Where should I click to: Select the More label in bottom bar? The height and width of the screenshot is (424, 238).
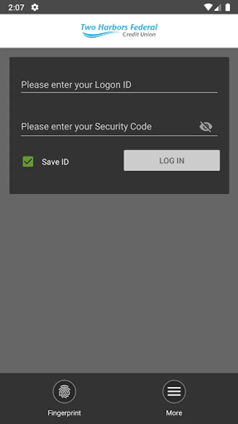point(174,413)
